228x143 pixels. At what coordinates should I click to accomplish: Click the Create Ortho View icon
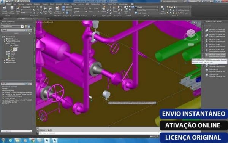click(57, 10)
